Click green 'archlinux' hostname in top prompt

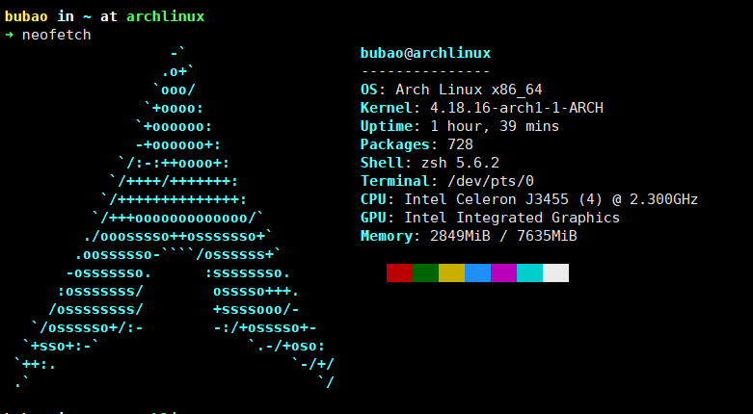[x=166, y=16]
